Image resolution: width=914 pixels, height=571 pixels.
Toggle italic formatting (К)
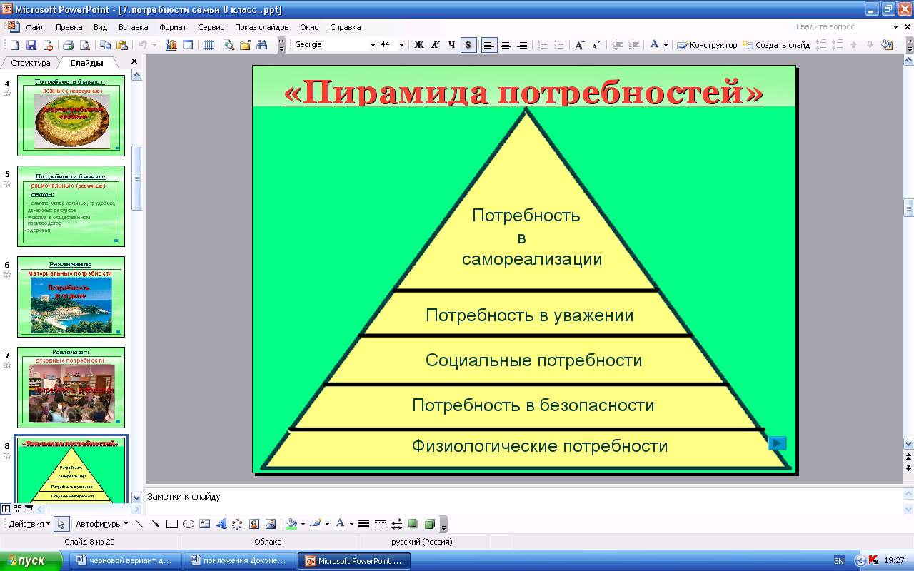tap(436, 45)
